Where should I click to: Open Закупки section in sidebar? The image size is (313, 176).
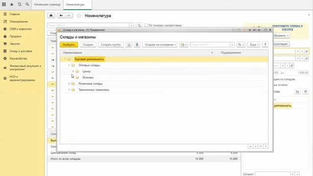point(15,44)
